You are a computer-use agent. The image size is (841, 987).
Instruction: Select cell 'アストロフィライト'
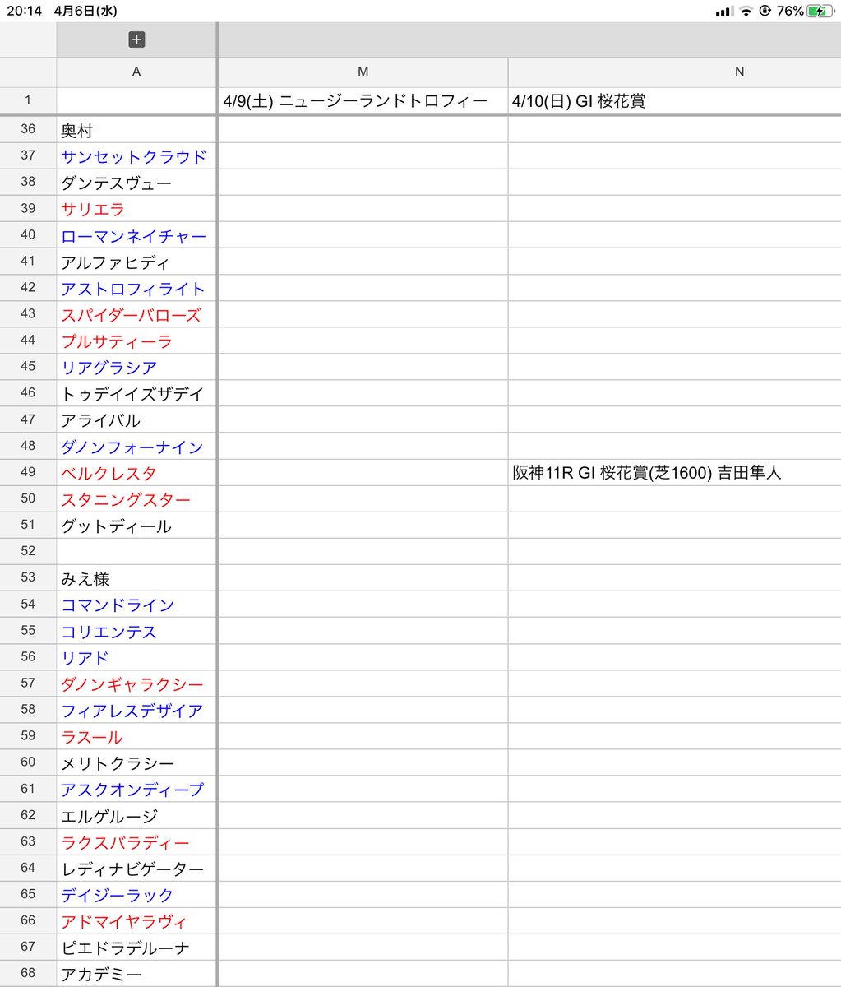point(136,288)
